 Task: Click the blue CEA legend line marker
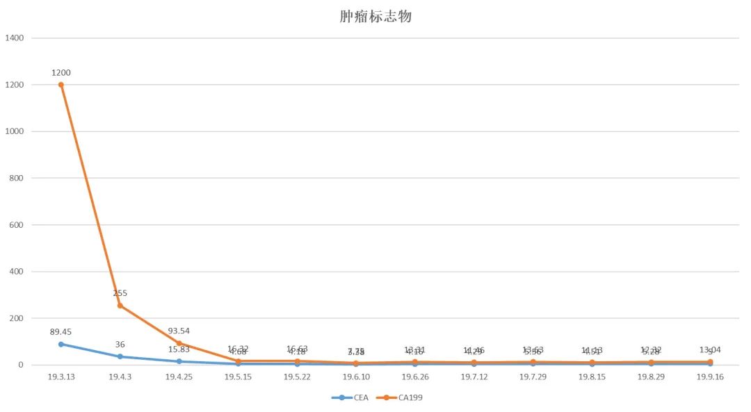coord(341,397)
